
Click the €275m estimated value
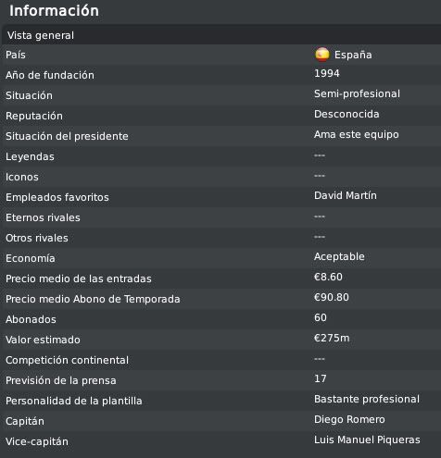[332, 338]
